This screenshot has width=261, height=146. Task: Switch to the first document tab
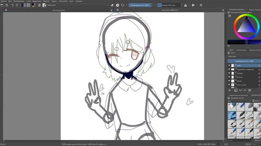[x=58, y=10]
